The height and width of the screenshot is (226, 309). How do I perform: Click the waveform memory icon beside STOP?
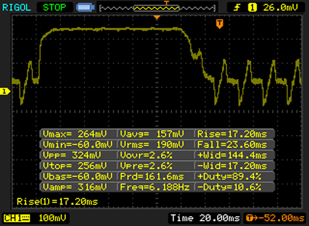[x=85, y=8]
